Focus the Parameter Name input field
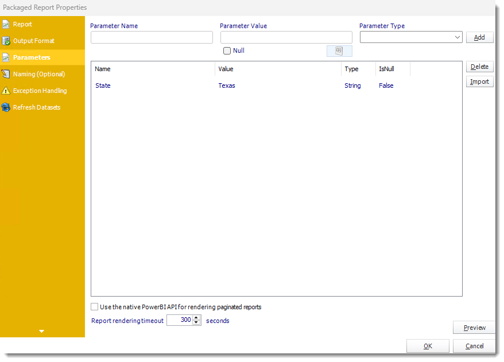The width and height of the screenshot is (504, 362). [152, 37]
